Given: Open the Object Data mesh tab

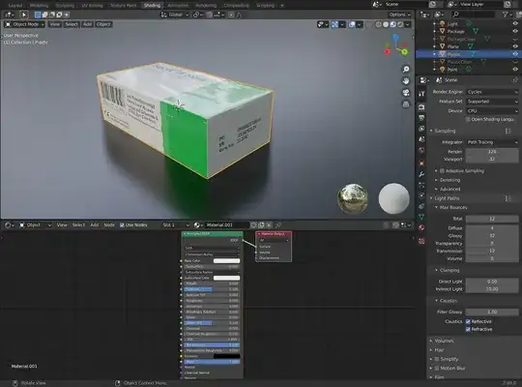Looking at the screenshot, I should pyautogui.click(x=421, y=217).
